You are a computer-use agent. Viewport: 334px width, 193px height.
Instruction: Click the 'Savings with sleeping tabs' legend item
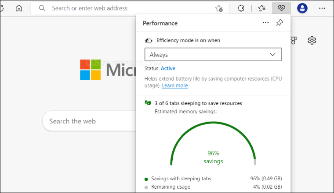pos(181,179)
